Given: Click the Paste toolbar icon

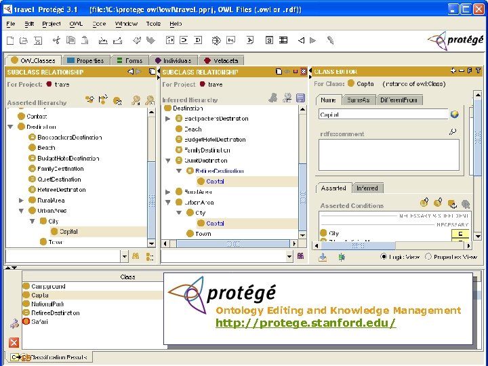Looking at the screenshot, I should 85,40.
